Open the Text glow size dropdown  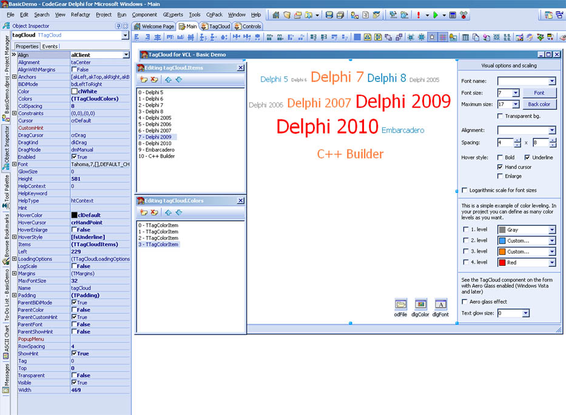(526, 313)
